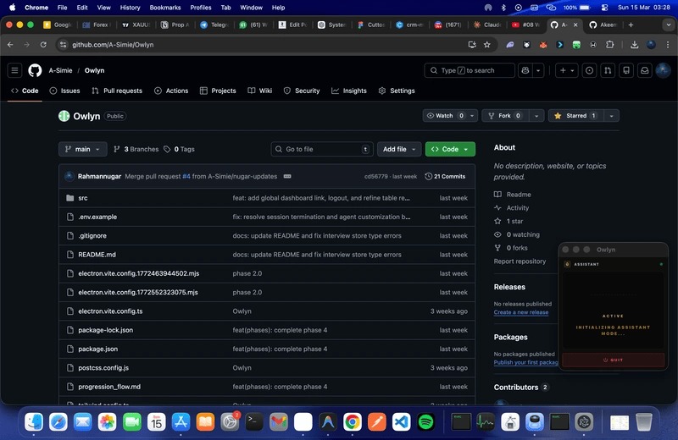Switch to the Pull requests tab
Screen dimensions: 678x440
[117, 91]
